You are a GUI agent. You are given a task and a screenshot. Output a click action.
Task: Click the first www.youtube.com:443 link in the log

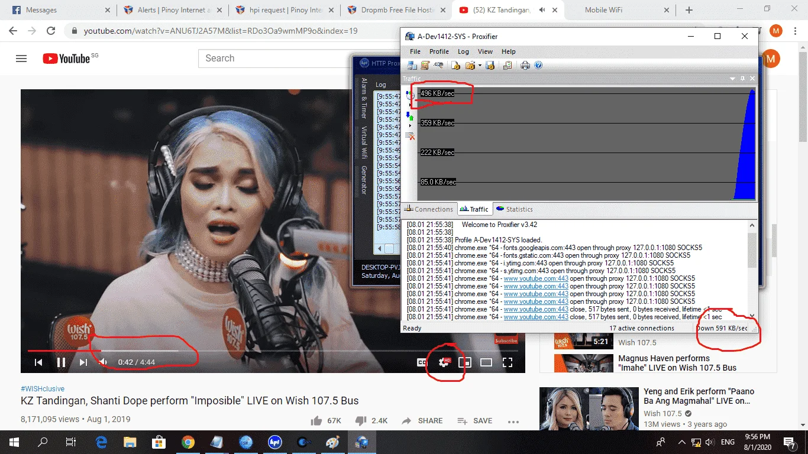pos(536,278)
